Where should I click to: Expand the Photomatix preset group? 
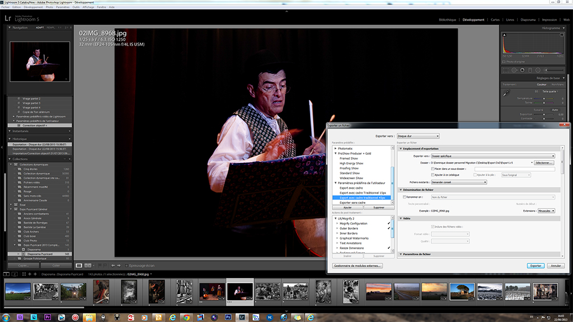[336, 149]
